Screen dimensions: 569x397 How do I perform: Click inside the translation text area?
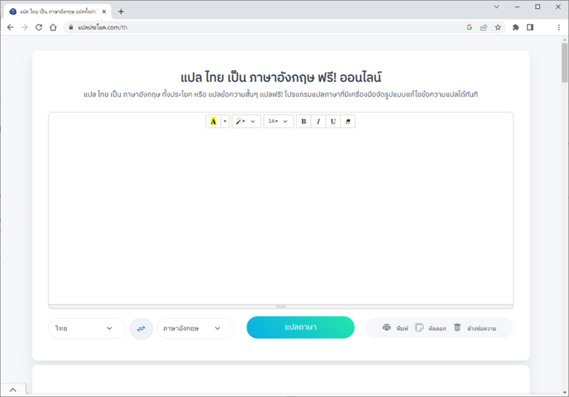tap(280, 213)
